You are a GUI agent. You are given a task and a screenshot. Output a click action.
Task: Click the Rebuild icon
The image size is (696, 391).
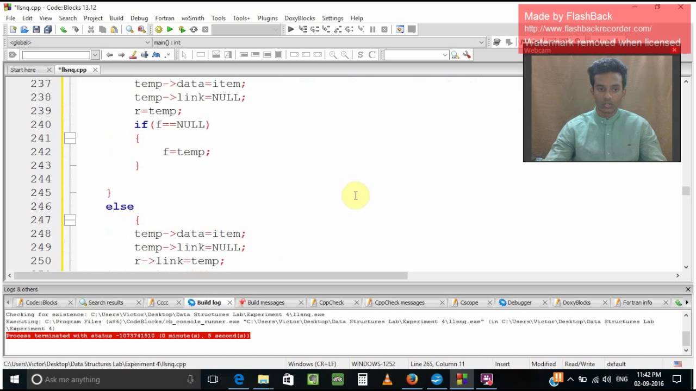pos(194,29)
